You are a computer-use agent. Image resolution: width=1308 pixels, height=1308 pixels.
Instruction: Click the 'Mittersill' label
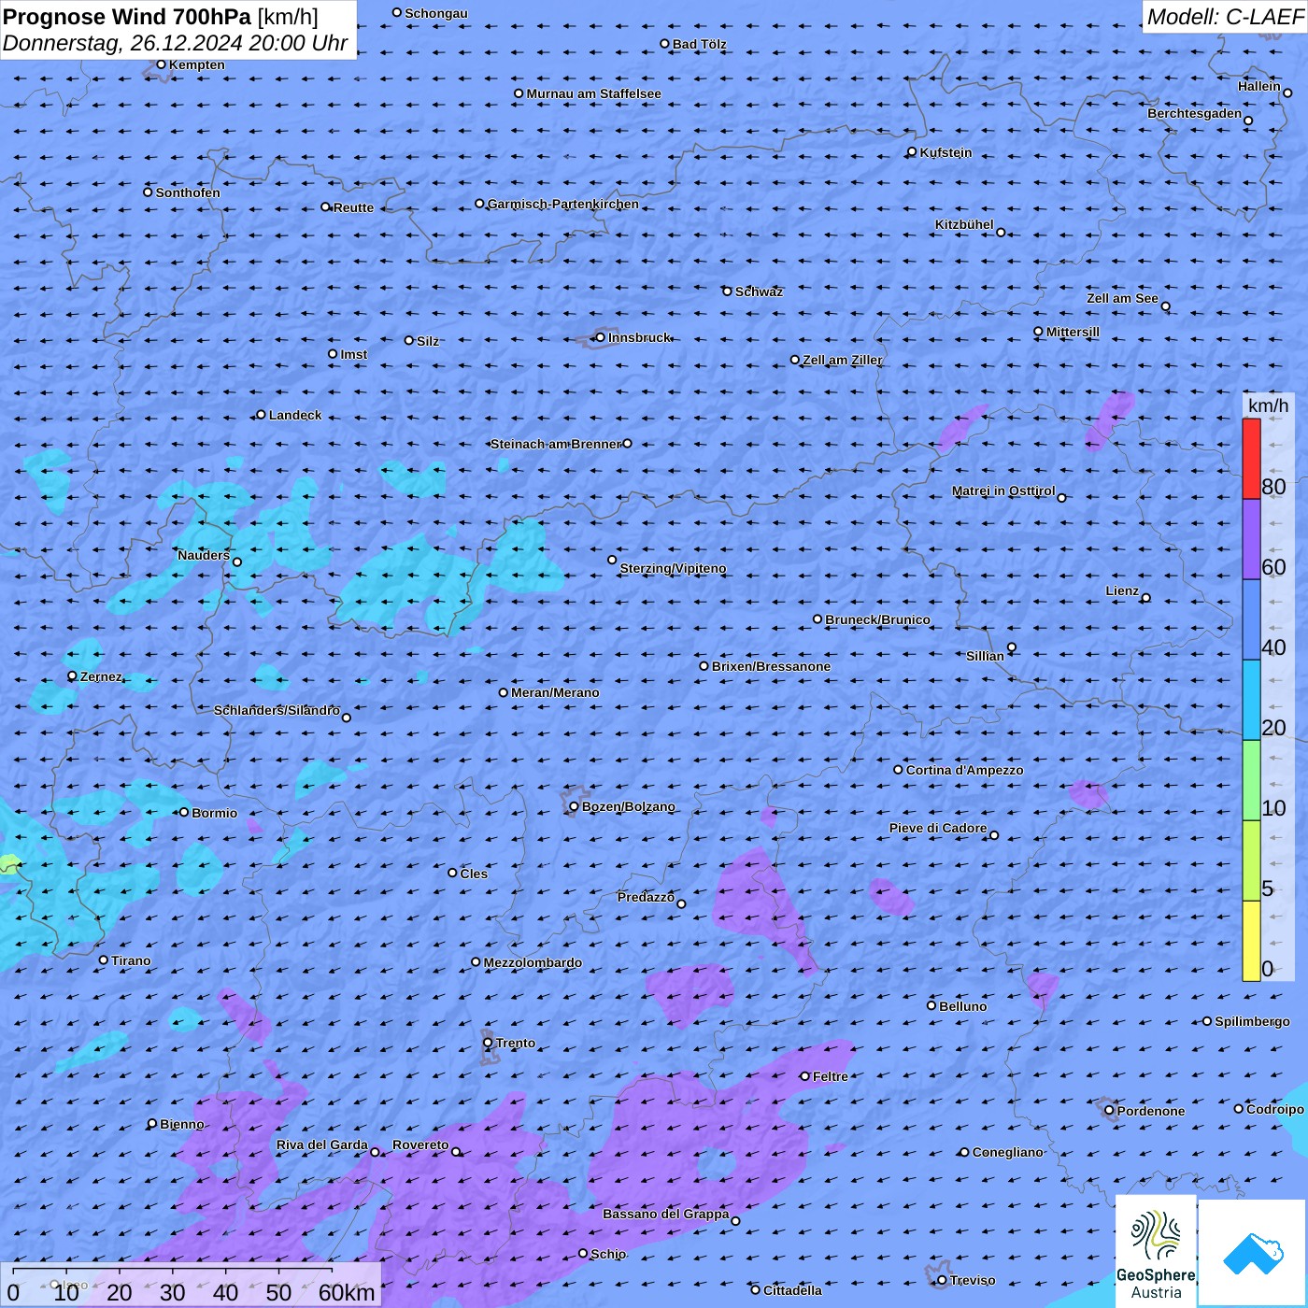click(1073, 332)
